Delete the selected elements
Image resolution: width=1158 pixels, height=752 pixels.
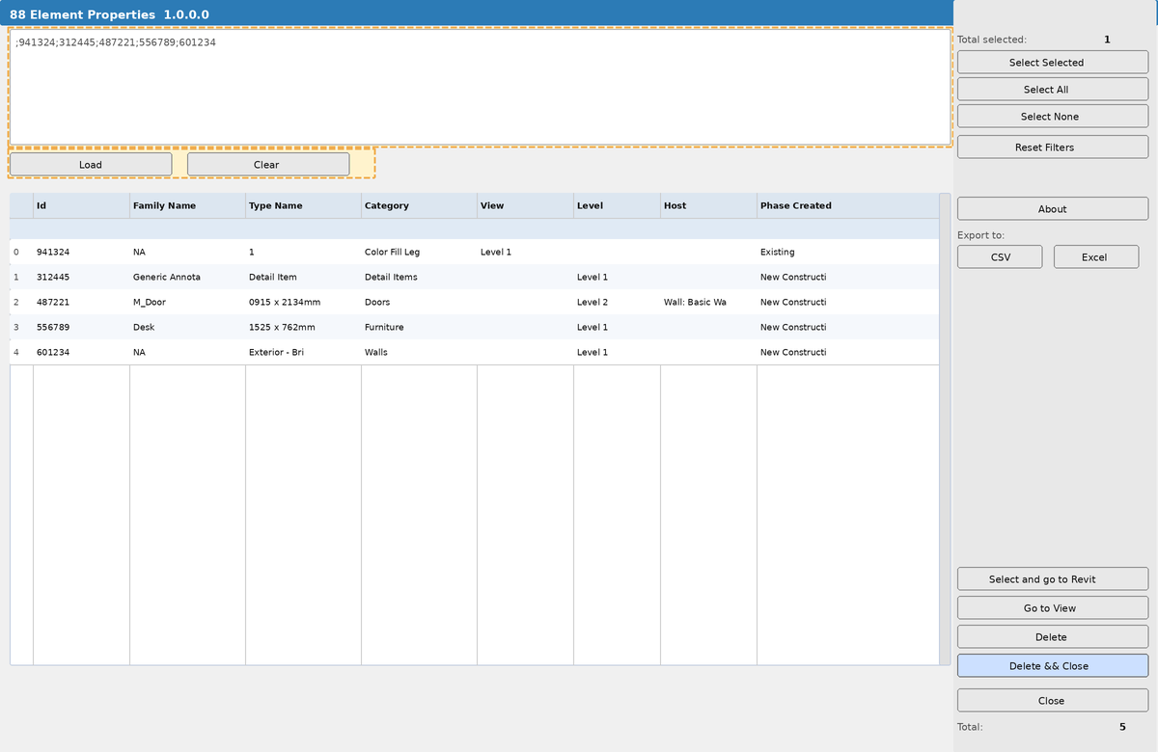coord(1052,636)
